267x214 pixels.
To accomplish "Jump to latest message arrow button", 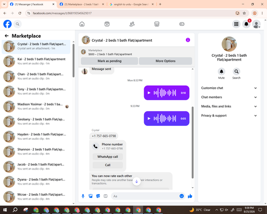I will [x=137, y=181].
